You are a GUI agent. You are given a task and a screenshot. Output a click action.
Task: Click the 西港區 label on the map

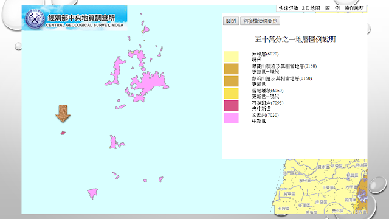pos(312,212)
